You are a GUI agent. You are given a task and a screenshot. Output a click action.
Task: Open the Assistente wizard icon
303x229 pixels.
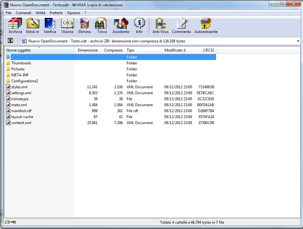(121, 23)
